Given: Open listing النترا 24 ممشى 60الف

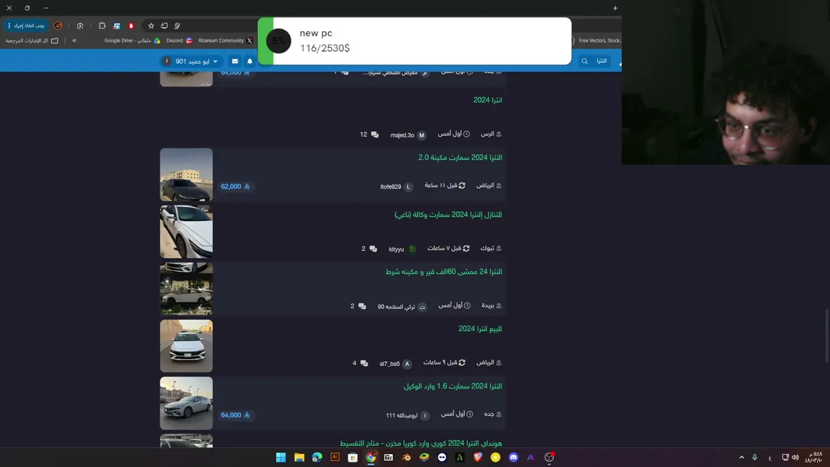Looking at the screenshot, I should (x=444, y=272).
